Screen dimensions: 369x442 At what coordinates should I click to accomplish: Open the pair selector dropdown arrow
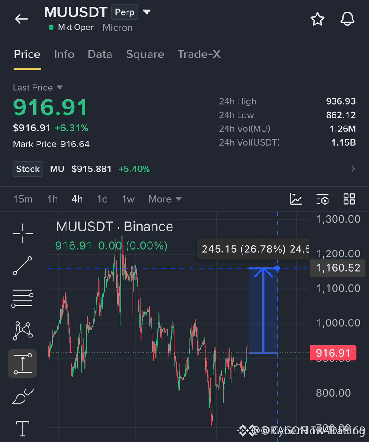147,12
